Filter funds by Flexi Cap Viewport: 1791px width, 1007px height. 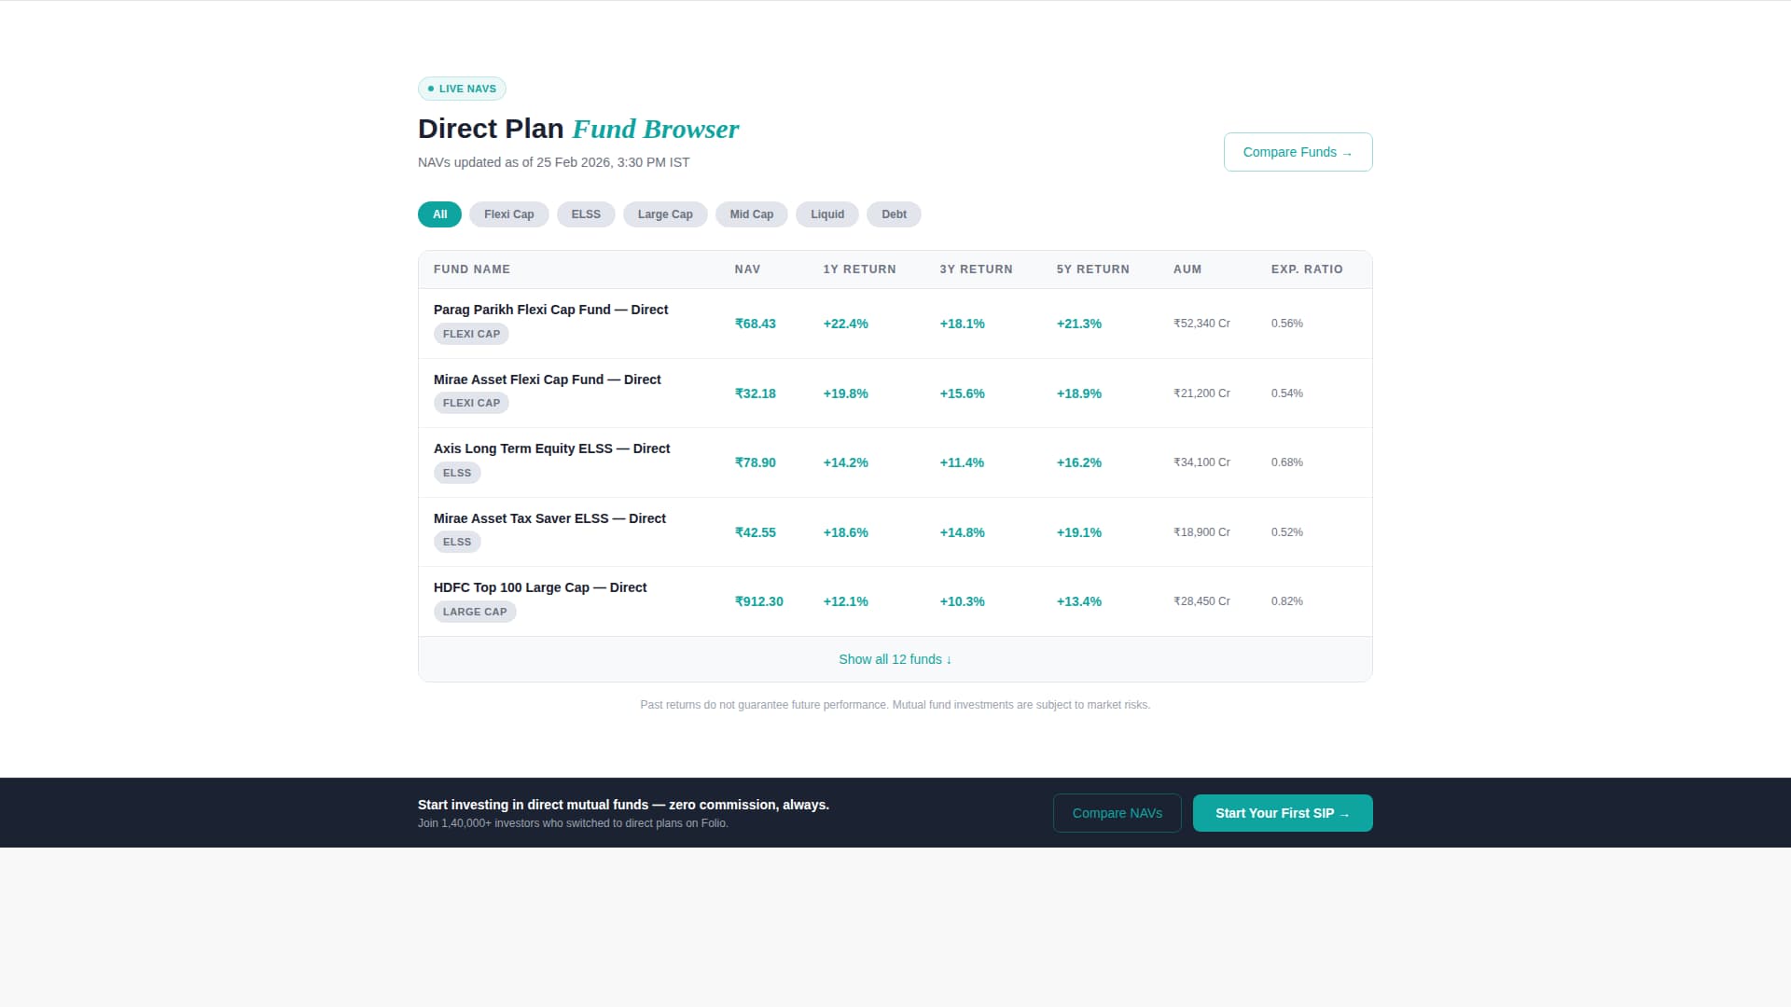[508, 214]
